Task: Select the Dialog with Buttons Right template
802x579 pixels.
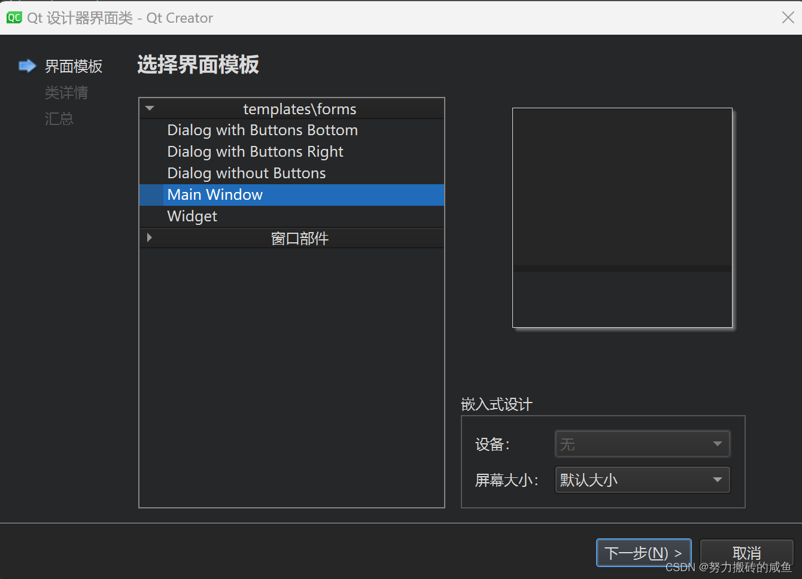Action: 255,151
